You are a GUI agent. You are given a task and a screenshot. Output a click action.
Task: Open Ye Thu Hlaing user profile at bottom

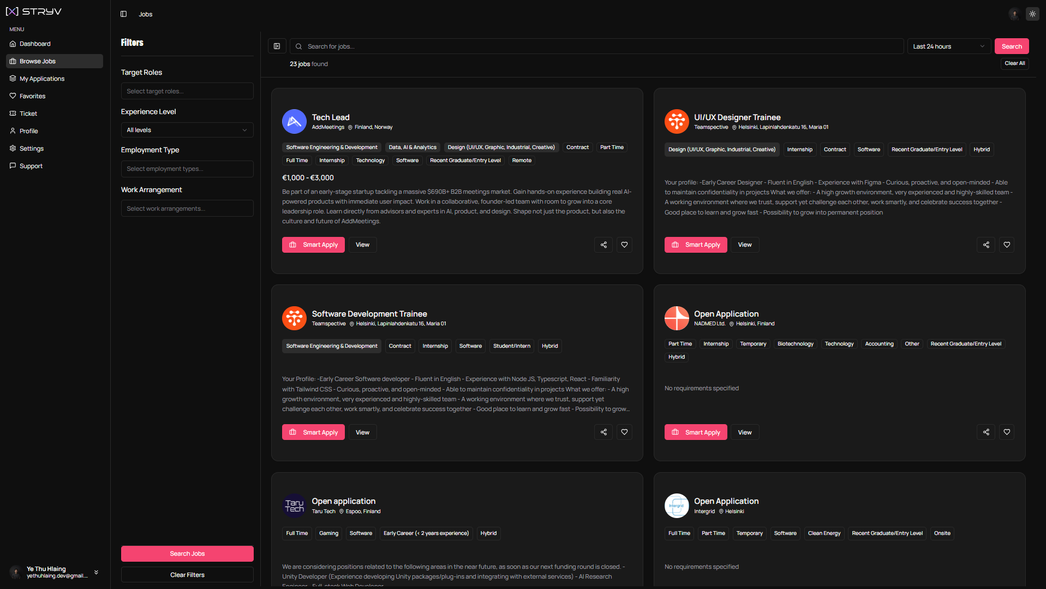55,572
